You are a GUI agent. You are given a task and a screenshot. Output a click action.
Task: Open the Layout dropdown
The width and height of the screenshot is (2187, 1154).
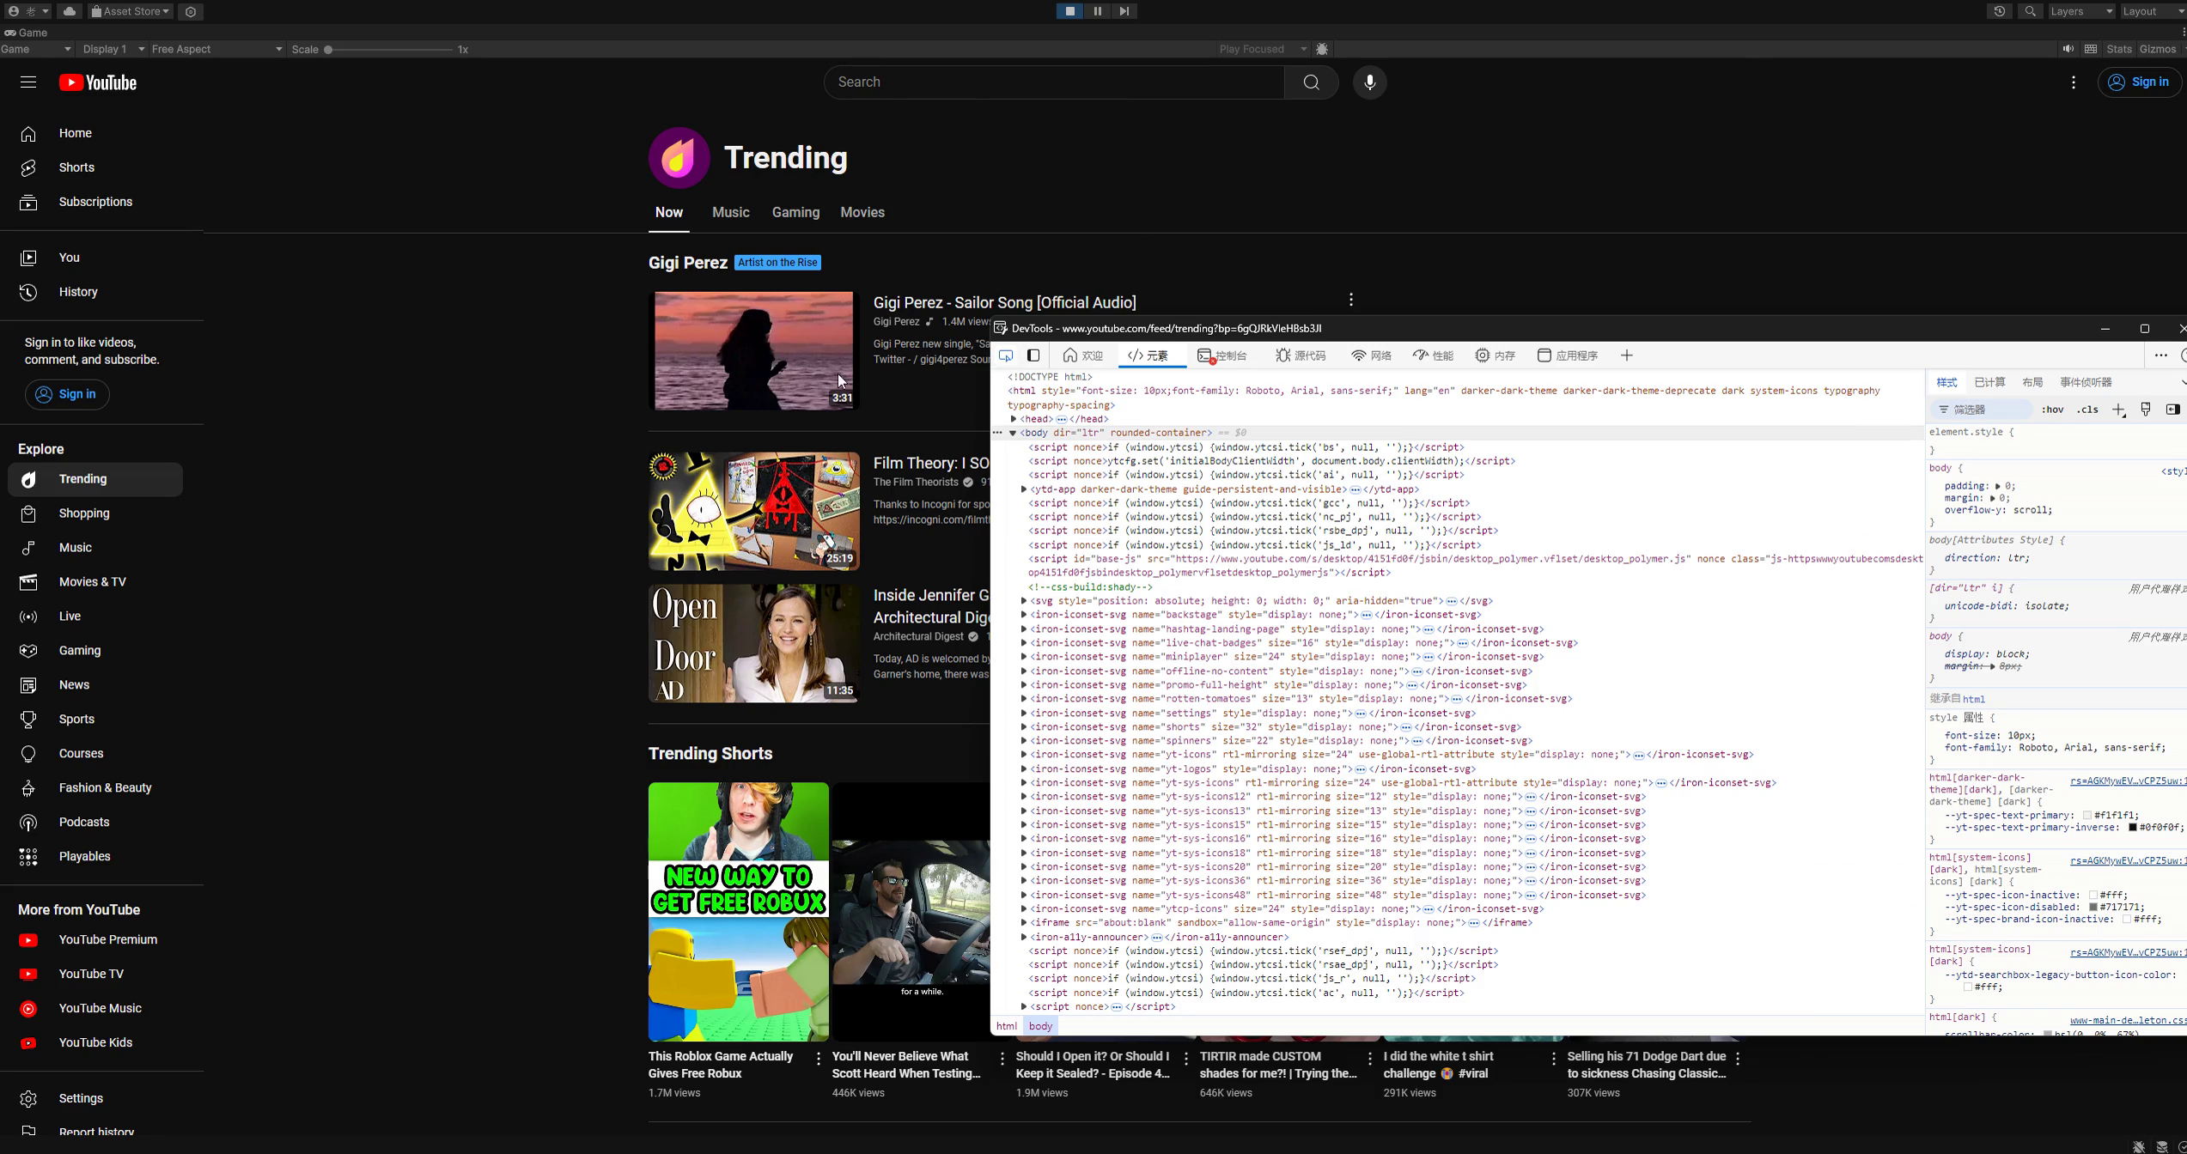click(x=2153, y=11)
